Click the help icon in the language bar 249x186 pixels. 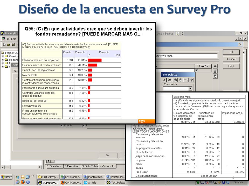(177, 34)
